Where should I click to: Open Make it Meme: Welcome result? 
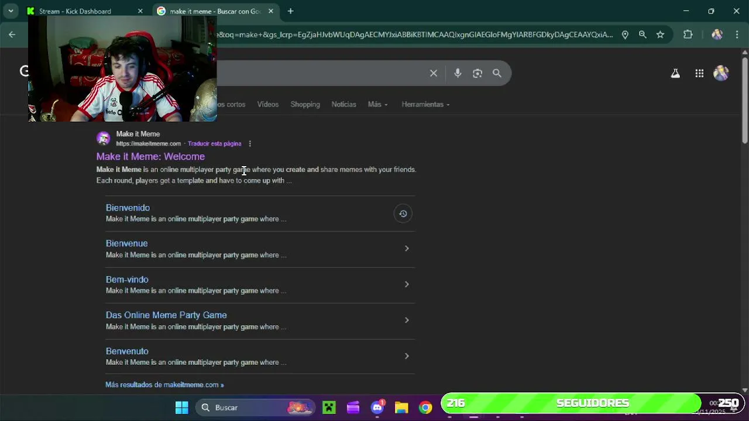(150, 157)
